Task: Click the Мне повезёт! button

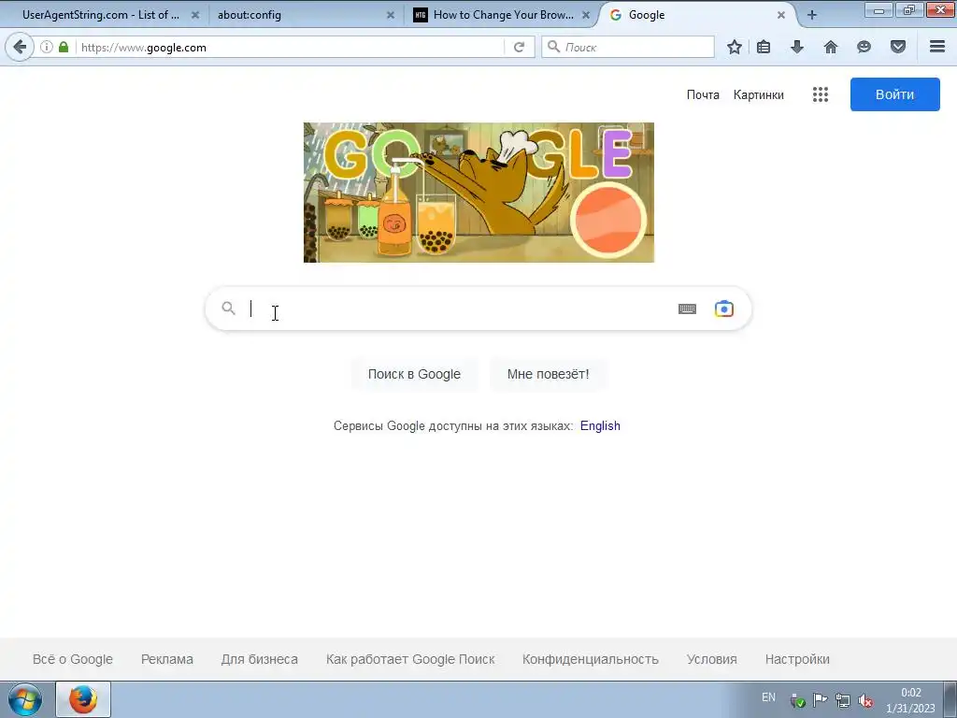Action: [548, 374]
